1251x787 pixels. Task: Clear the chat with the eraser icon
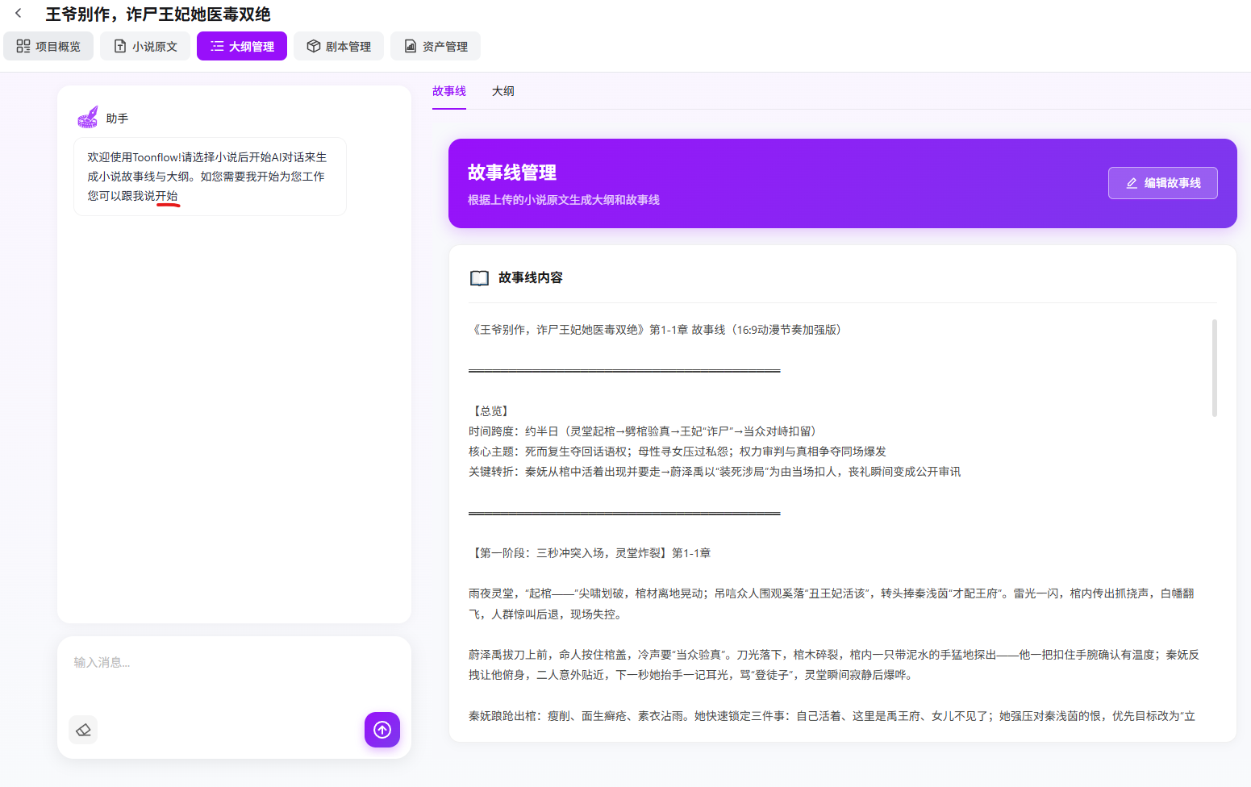[82, 730]
